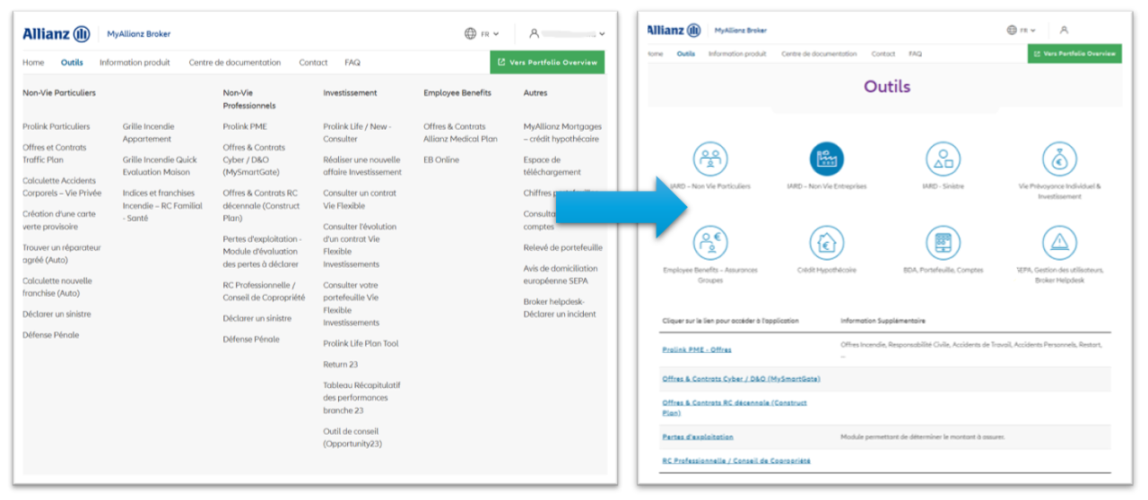The width and height of the screenshot is (1148, 500).
Task: Open Offres & Contrats Cyber / D&O (MySmartGate) table link
Action: click(741, 378)
